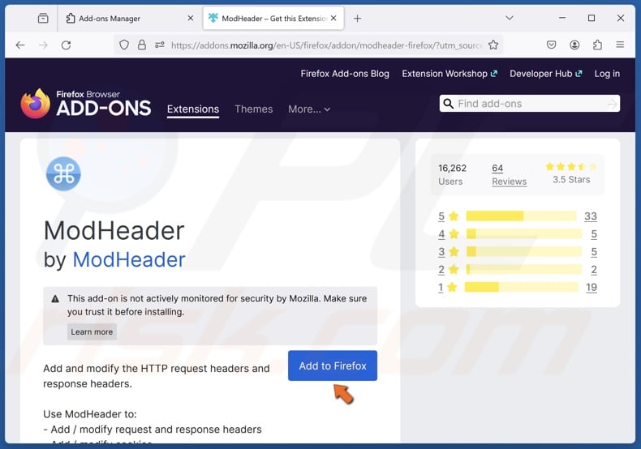Open the Firefox View tab icon
Screen dimensions: 641x449
[43, 19]
